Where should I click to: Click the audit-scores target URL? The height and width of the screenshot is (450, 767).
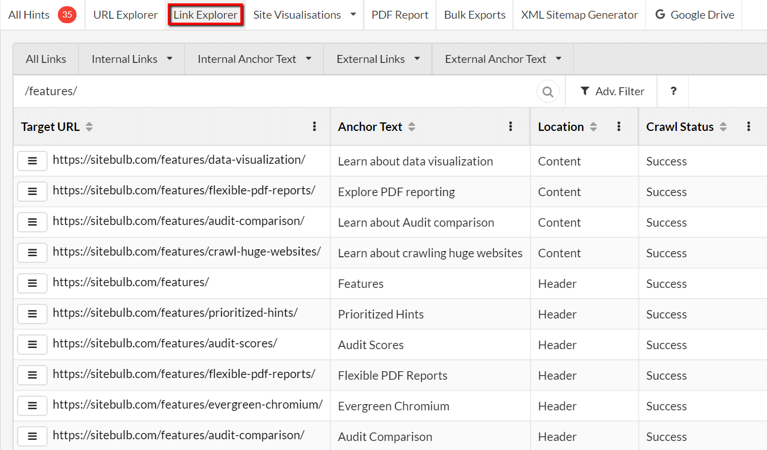(x=165, y=343)
